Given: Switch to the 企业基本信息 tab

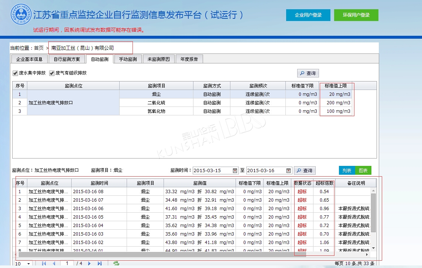Looking at the screenshot, I should pyautogui.click(x=29, y=59).
